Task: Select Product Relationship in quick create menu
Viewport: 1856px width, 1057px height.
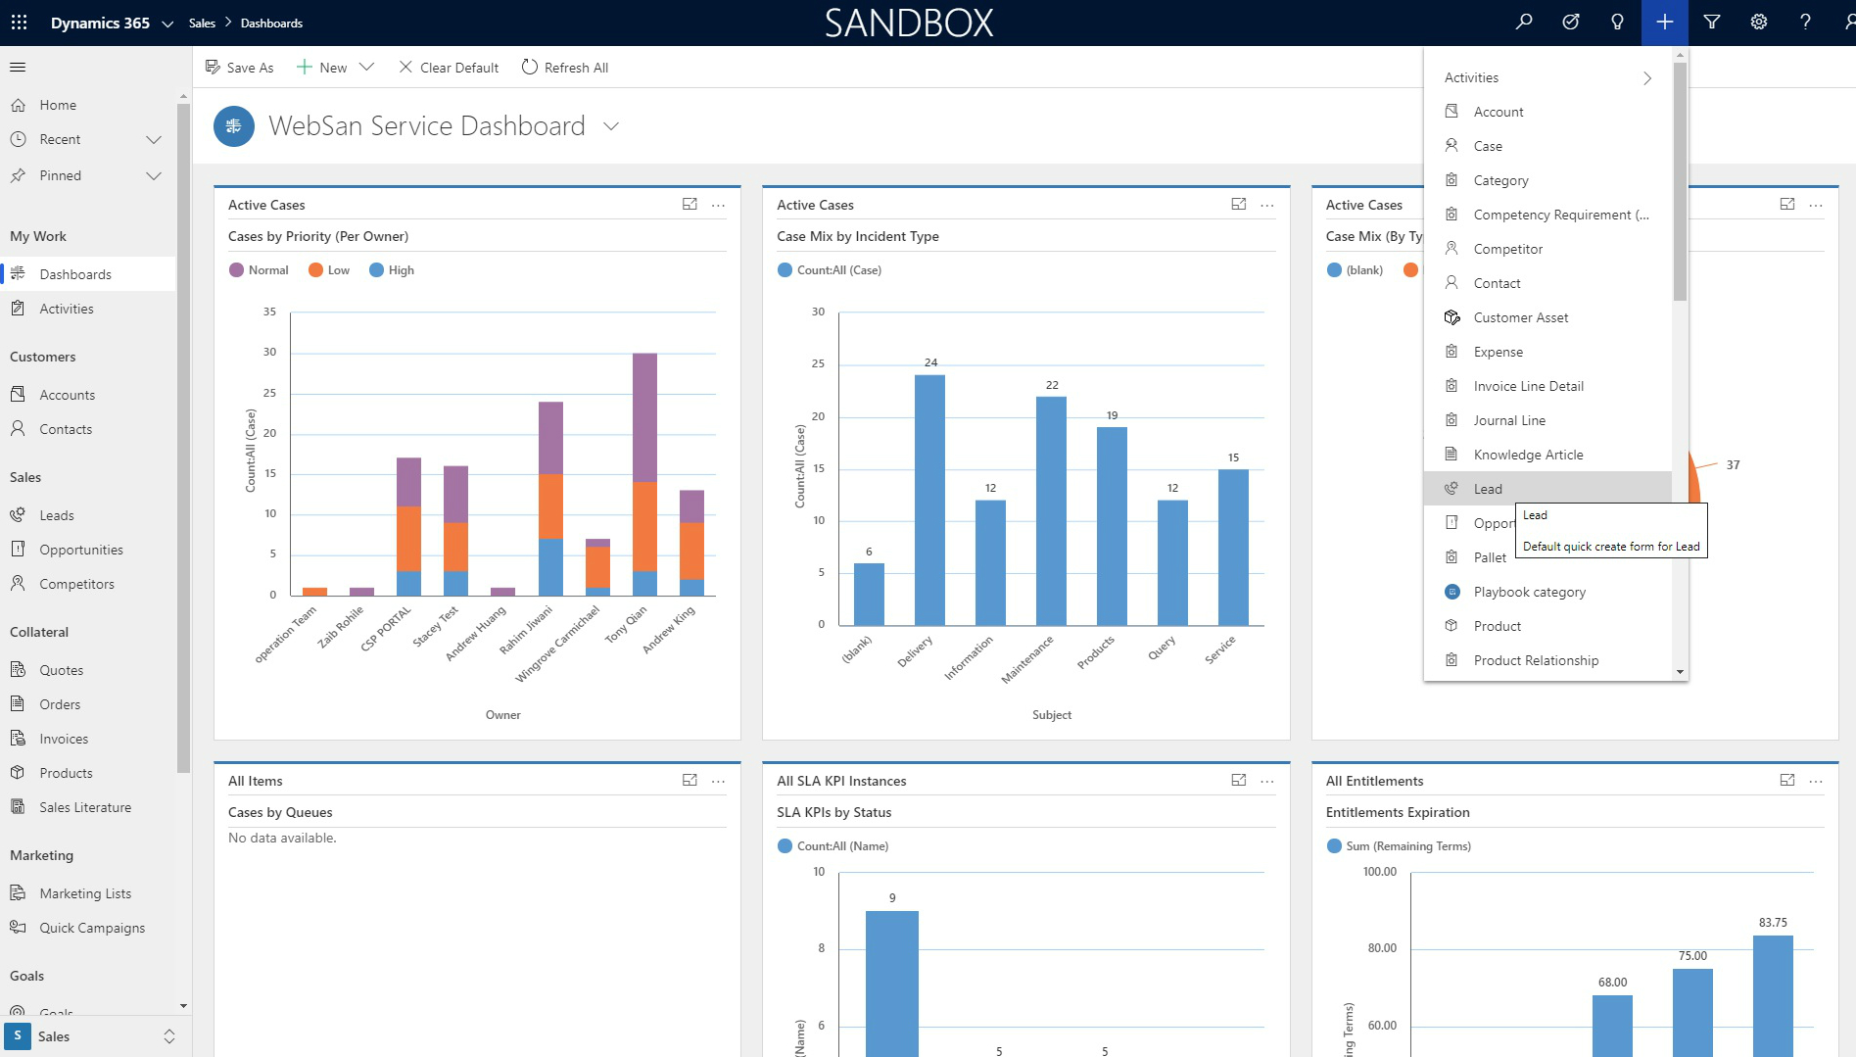Action: 1547,660
